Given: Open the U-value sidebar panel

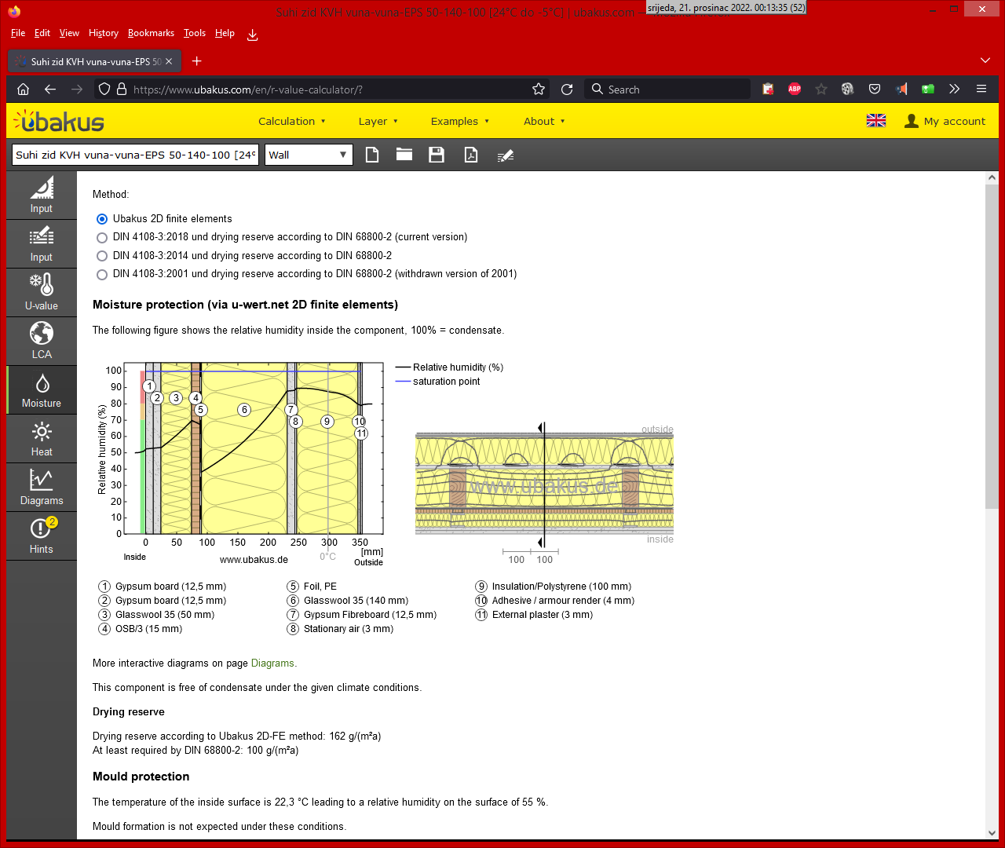Looking at the screenshot, I should [42, 293].
